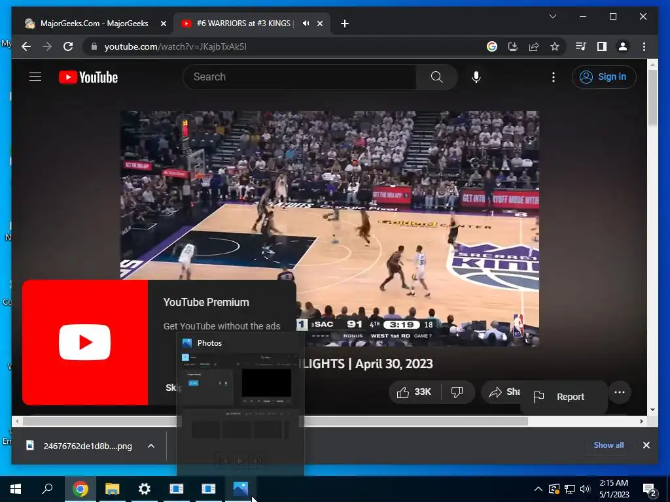Share this page from the address bar
Image resolution: width=670 pixels, height=502 pixels.
(x=534, y=46)
